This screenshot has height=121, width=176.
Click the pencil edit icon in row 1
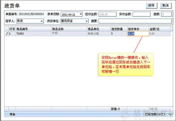pos(7,34)
